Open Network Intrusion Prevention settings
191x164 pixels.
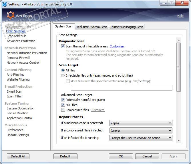click(x=27, y=53)
